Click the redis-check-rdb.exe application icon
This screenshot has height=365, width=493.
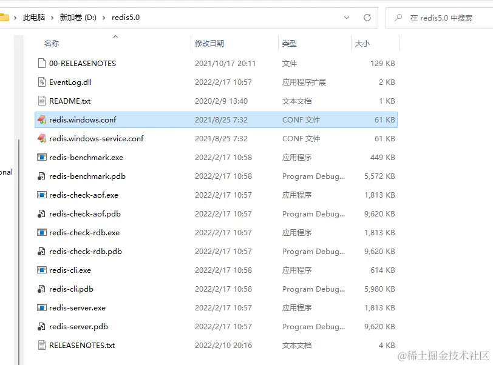tap(42, 233)
